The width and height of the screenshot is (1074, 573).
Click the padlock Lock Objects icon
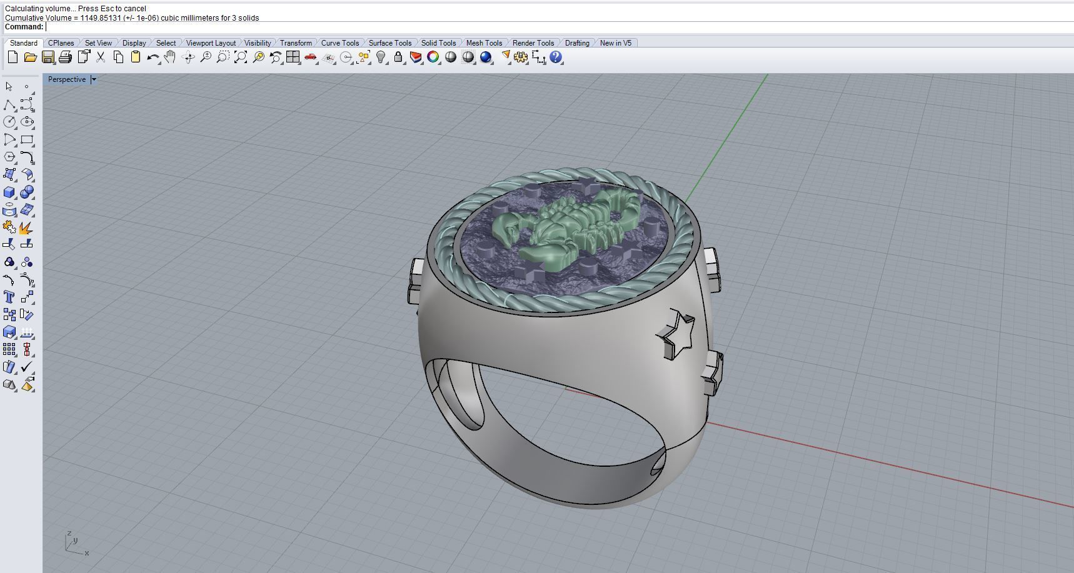tap(398, 57)
